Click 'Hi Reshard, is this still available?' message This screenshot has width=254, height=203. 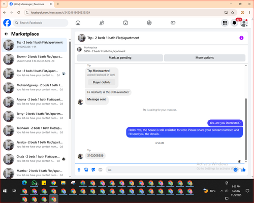coord(108,92)
